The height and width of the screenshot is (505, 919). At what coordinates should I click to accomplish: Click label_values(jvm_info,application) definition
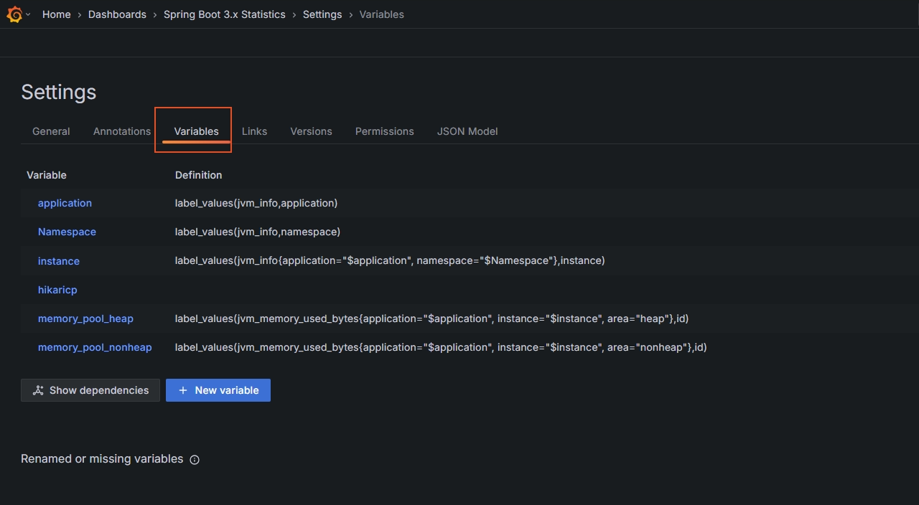tap(256, 203)
